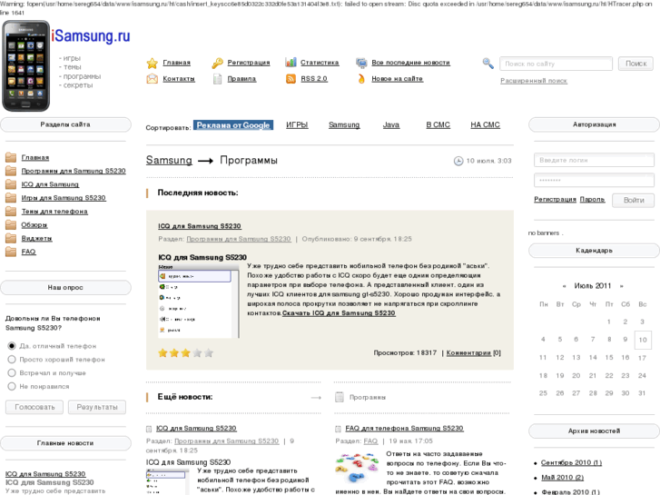Go to previous month in calendar
This screenshot has height=495, width=660.
click(x=565, y=286)
